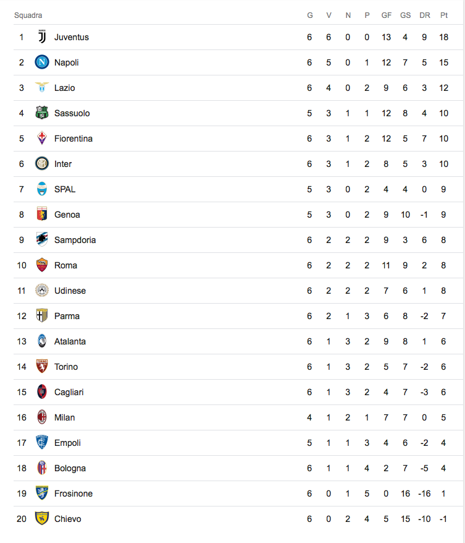Viewport: 465px width, 543px height.
Task: Open the Sassuolo green-black crest
Action: (42, 113)
